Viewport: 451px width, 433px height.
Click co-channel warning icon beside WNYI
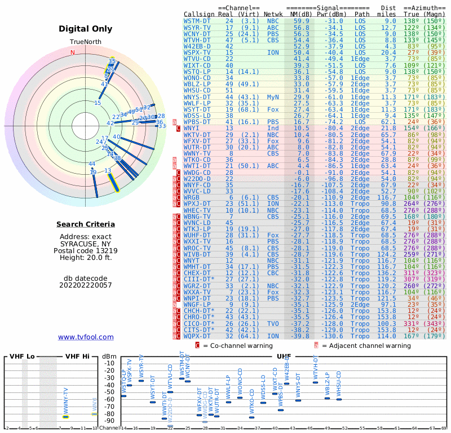pyautogui.click(x=178, y=129)
